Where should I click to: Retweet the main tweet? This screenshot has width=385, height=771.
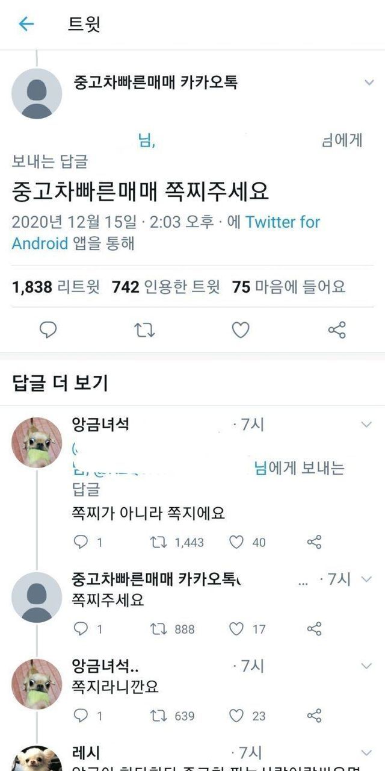(144, 329)
